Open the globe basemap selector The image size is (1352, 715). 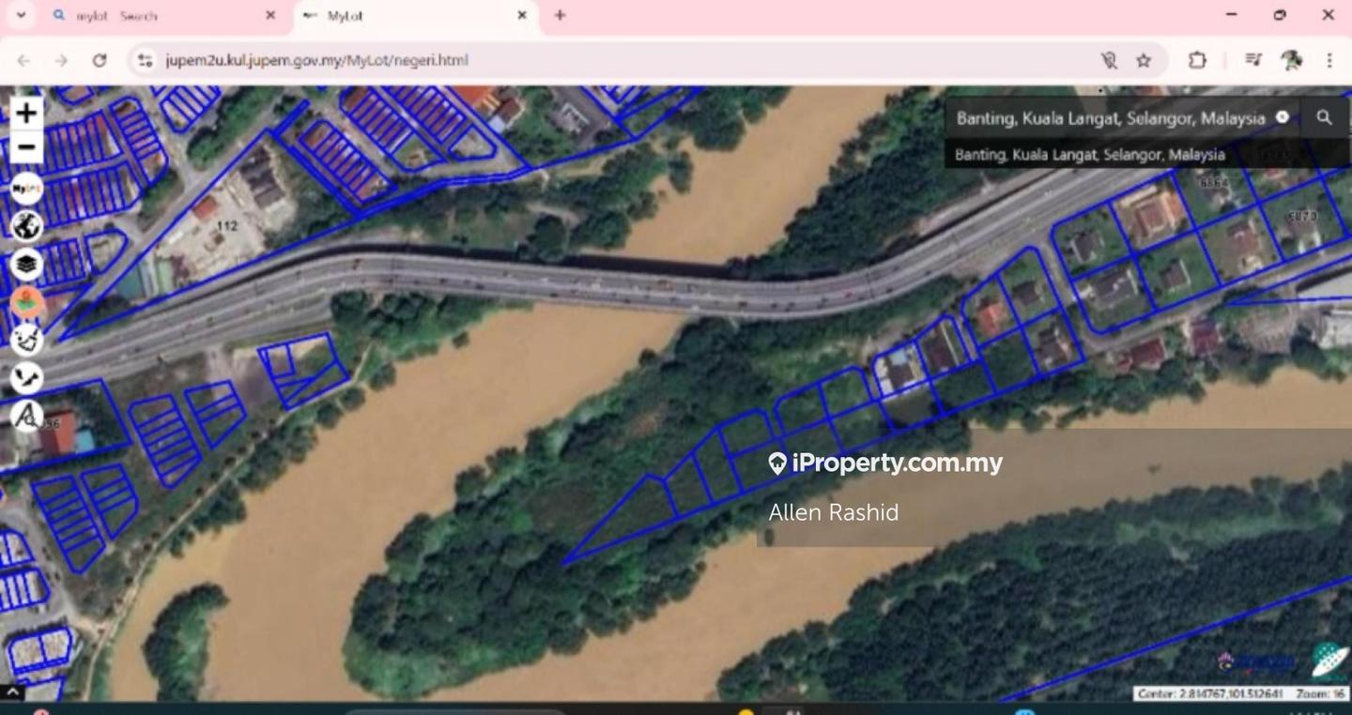[x=26, y=226]
